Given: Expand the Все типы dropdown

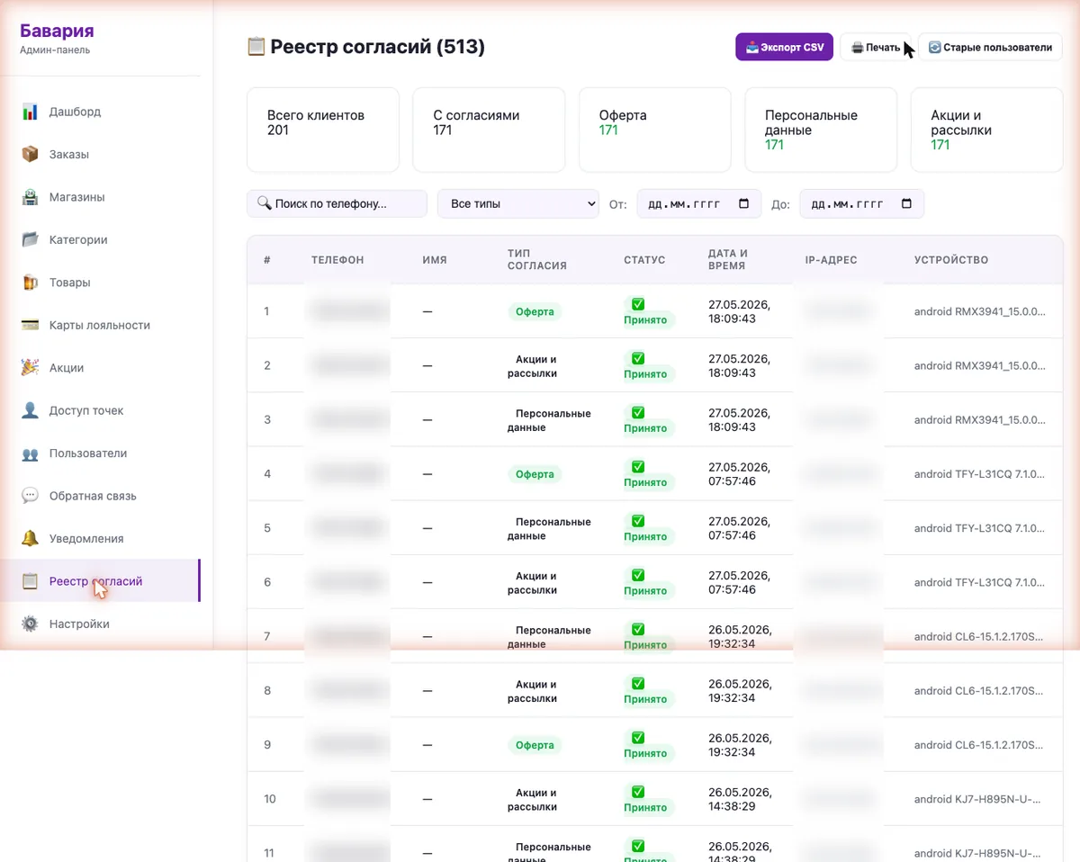Looking at the screenshot, I should [518, 203].
